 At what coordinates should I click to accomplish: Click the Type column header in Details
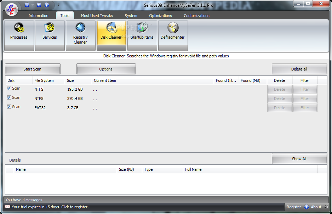162,169
